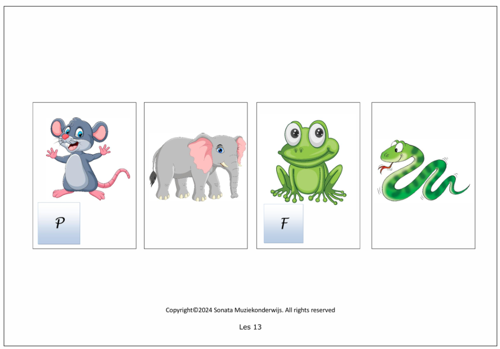Viewport: 500px width, 349px height.
Task: Click the elephant's pink ear
Action: 201,153
